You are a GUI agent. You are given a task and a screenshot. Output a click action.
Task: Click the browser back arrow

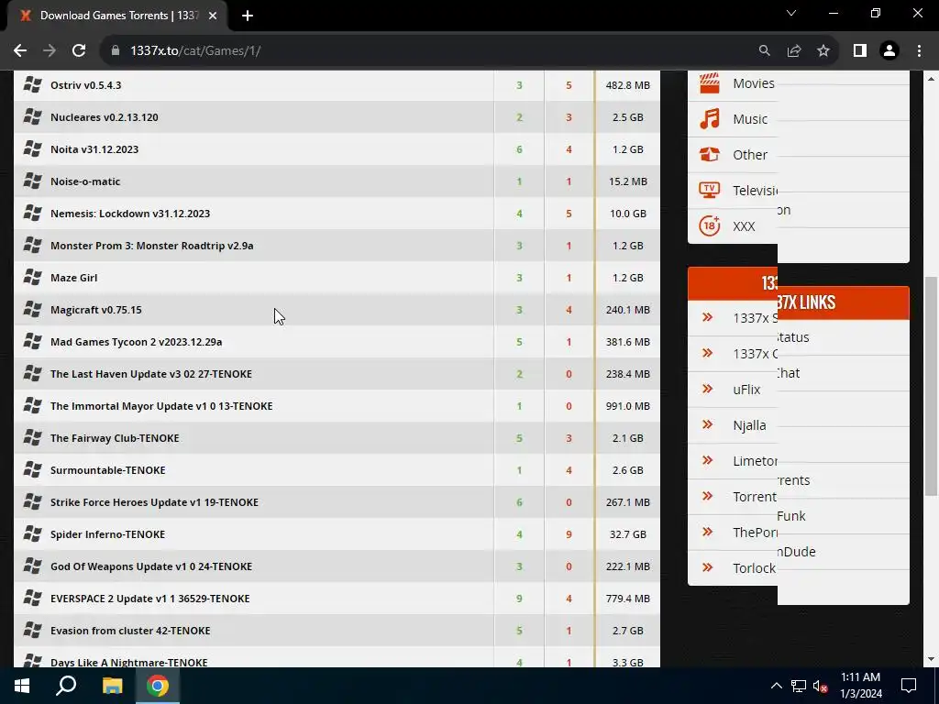20,51
